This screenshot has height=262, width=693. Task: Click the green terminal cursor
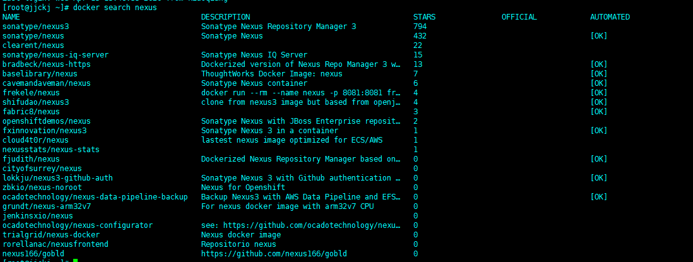(x=75, y=260)
